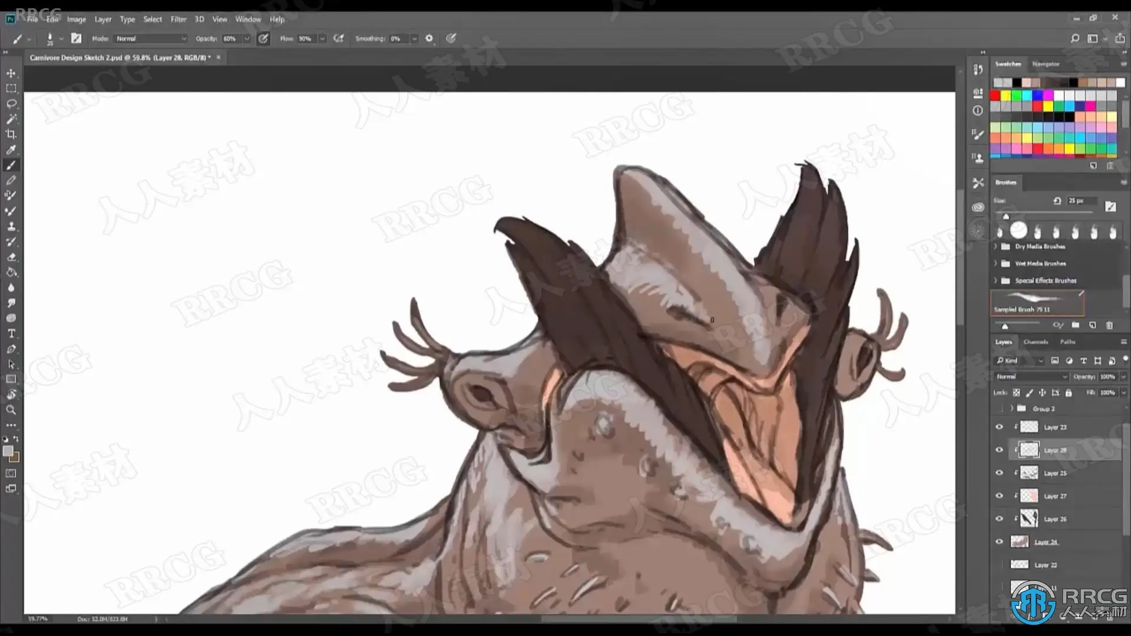Open brush smoothing options gear

(x=429, y=38)
